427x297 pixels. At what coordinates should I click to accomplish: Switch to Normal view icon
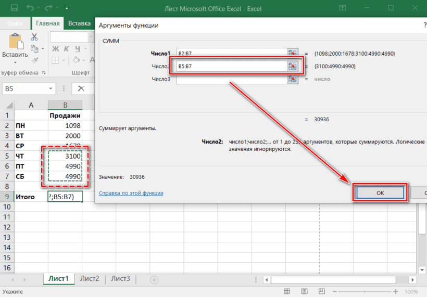(287, 292)
